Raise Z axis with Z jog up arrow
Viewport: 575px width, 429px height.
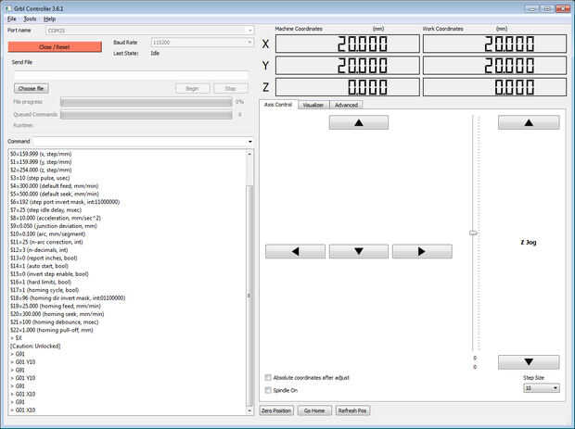tap(529, 122)
